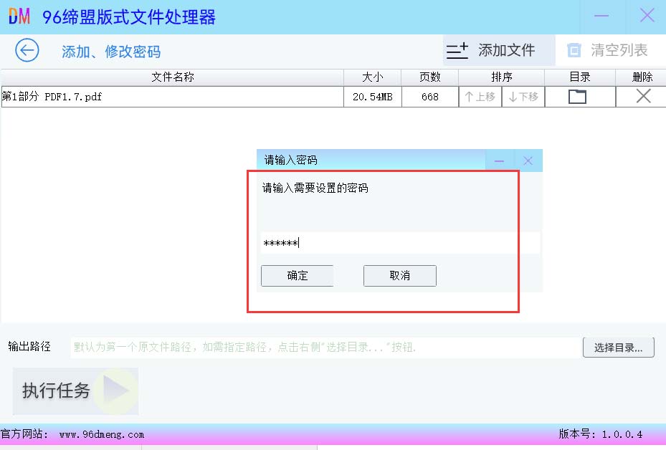The width and height of the screenshot is (666, 450).
Task: Minimize the password dialog
Action: 500,161
